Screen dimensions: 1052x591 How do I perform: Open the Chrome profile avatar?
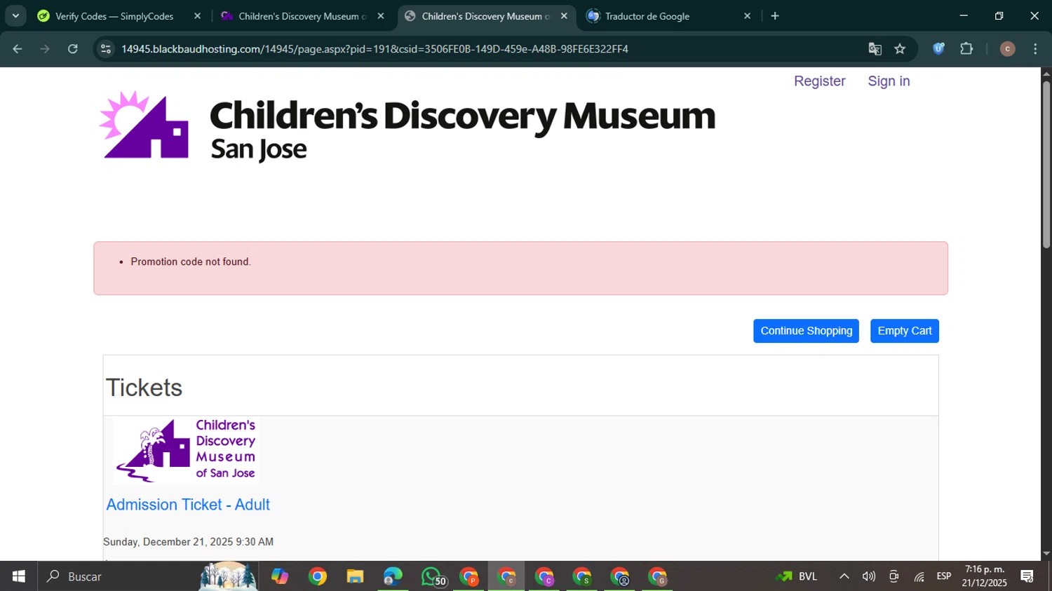pyautogui.click(x=1007, y=48)
